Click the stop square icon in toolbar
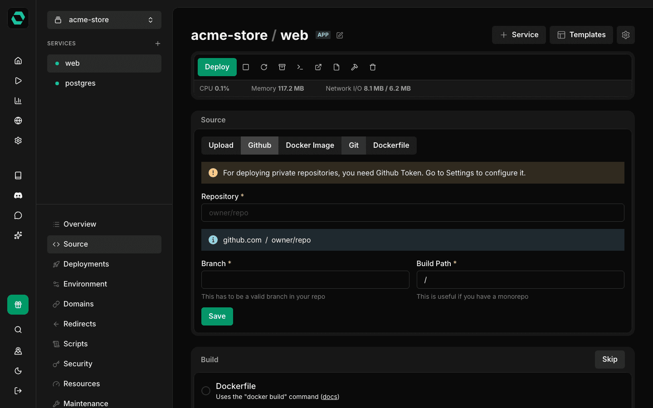 (x=246, y=67)
